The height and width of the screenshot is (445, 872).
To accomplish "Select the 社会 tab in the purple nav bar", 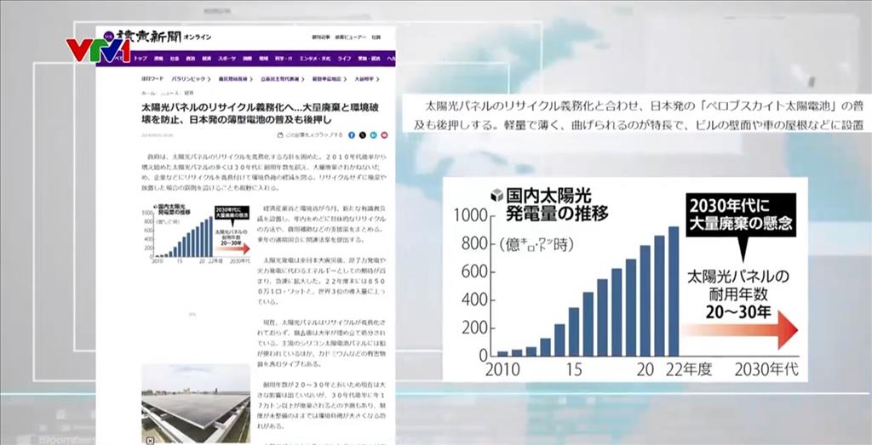I will coord(174,59).
